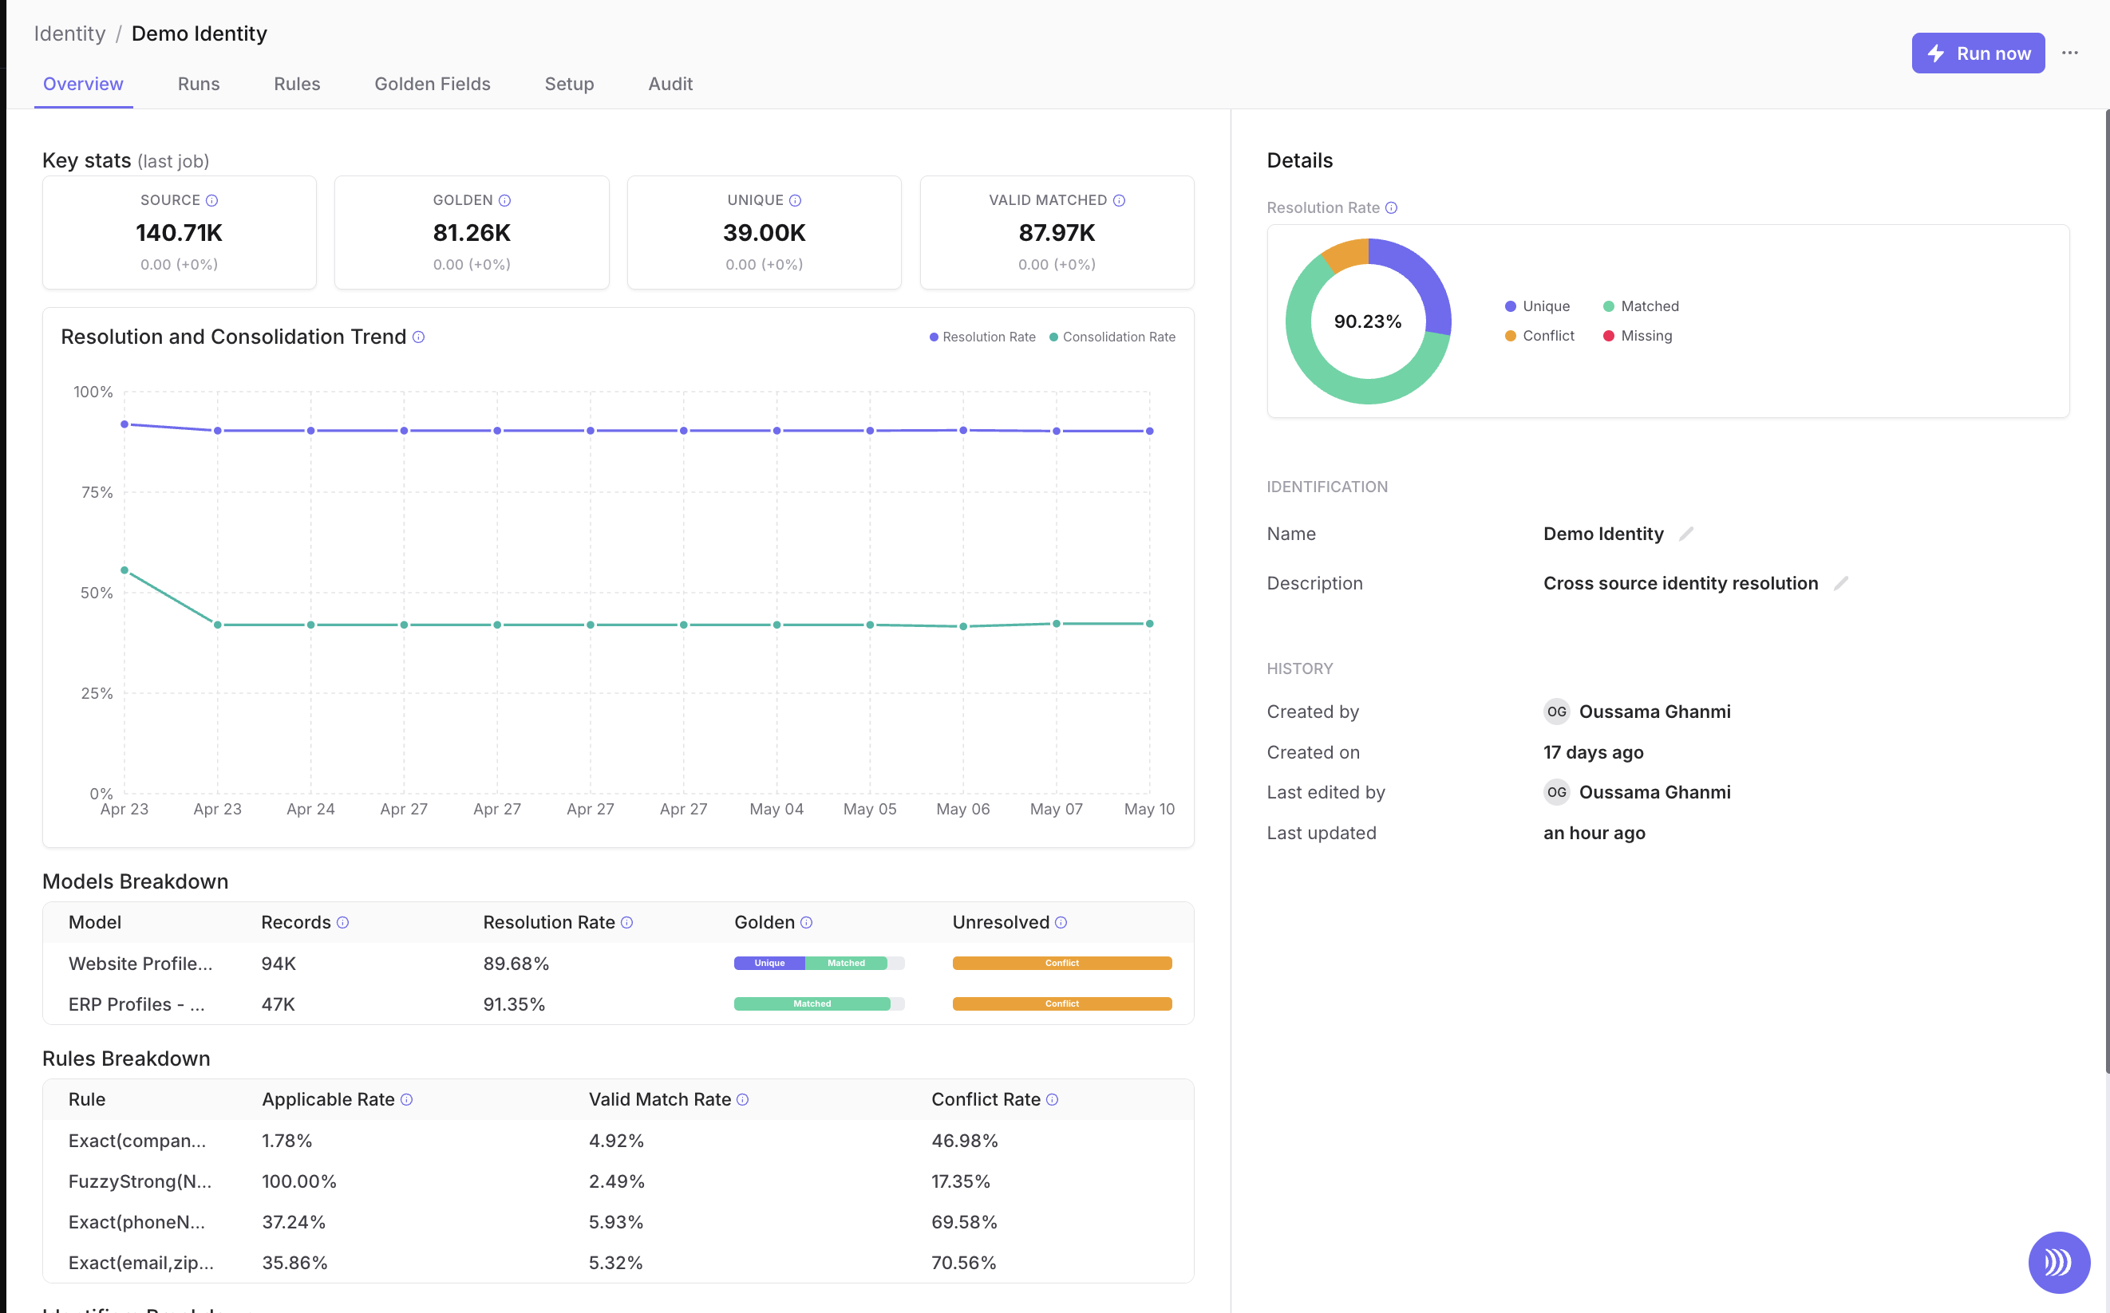This screenshot has width=2110, height=1313.
Task: Click the info icon beside Applicable Rate
Action: tap(406, 1099)
